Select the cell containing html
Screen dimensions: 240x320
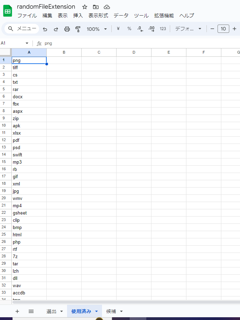coord(29,235)
